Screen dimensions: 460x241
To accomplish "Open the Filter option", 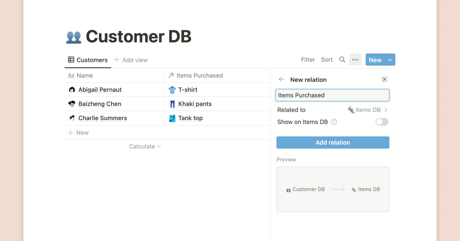I will coord(308,60).
